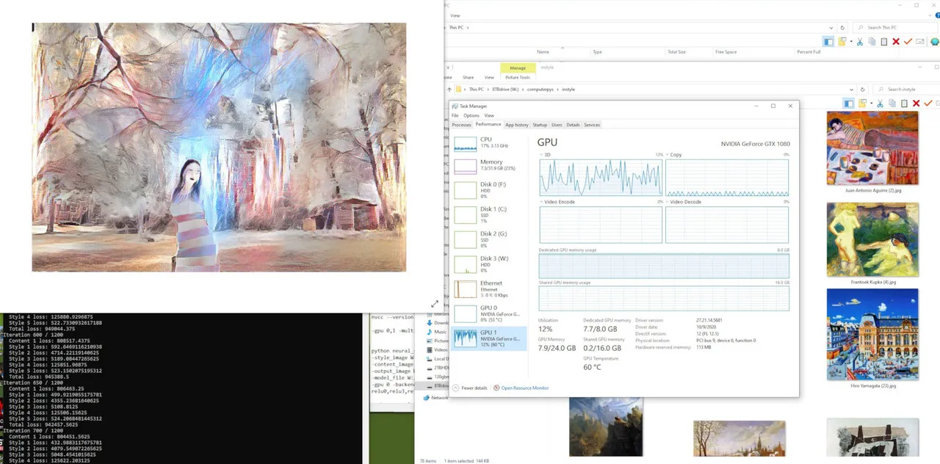The height and width of the screenshot is (464, 940).
Task: Open address history dropdown in instyle window
Action: click(x=851, y=90)
